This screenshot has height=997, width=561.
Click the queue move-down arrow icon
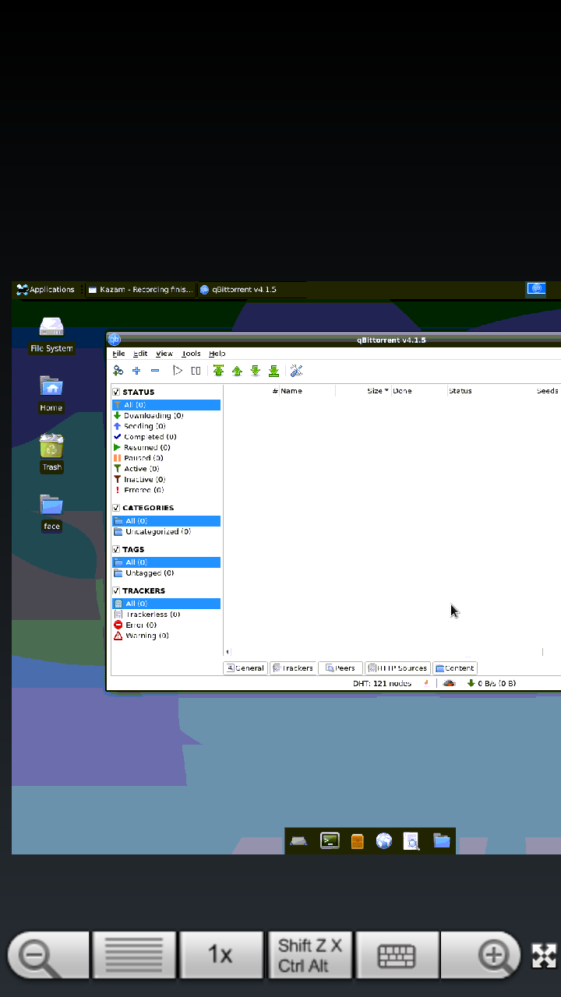pos(255,371)
